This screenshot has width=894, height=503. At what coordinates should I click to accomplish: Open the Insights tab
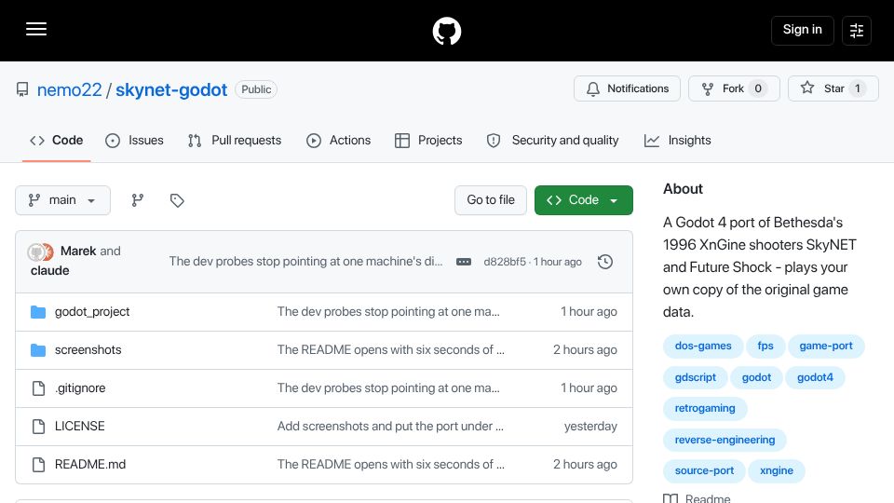(x=677, y=141)
